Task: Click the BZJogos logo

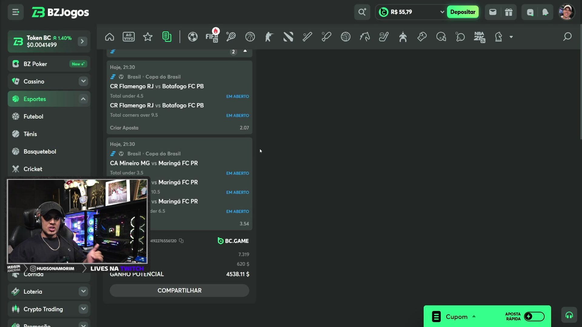Action: point(60,12)
